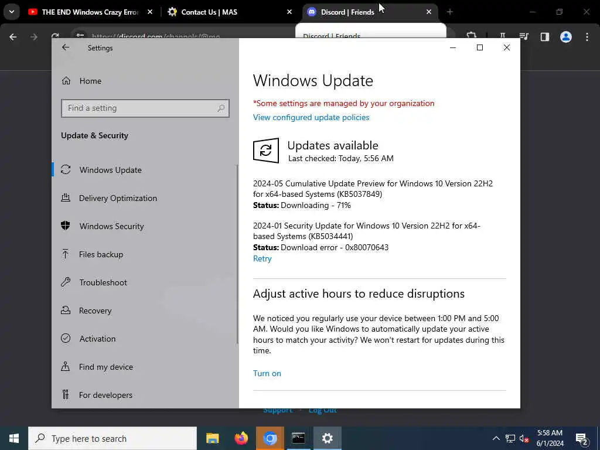Close the YouTube Windows Crazy Error tab
Screen dimensions: 600x450
(x=150, y=12)
